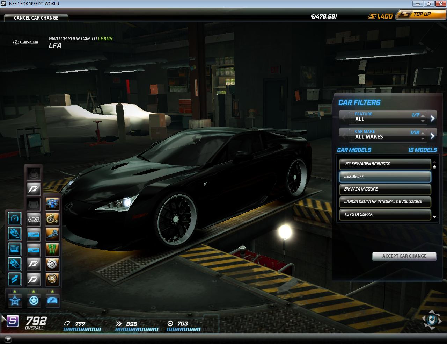
Task: Go to next Feature filter with right chevron
Action: pyautogui.click(x=433, y=118)
